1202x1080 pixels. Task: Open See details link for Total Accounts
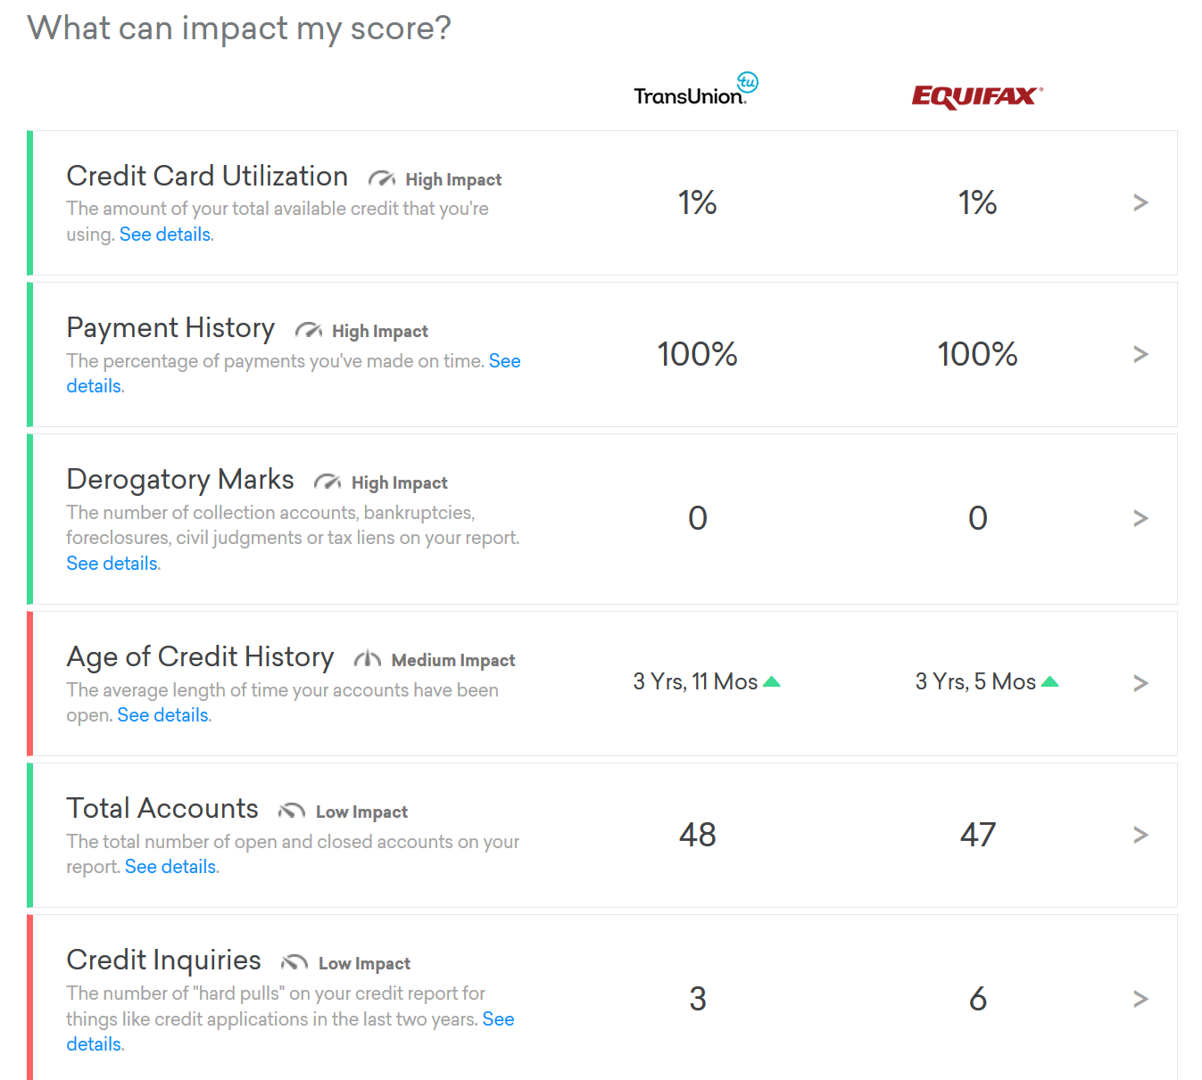171,866
